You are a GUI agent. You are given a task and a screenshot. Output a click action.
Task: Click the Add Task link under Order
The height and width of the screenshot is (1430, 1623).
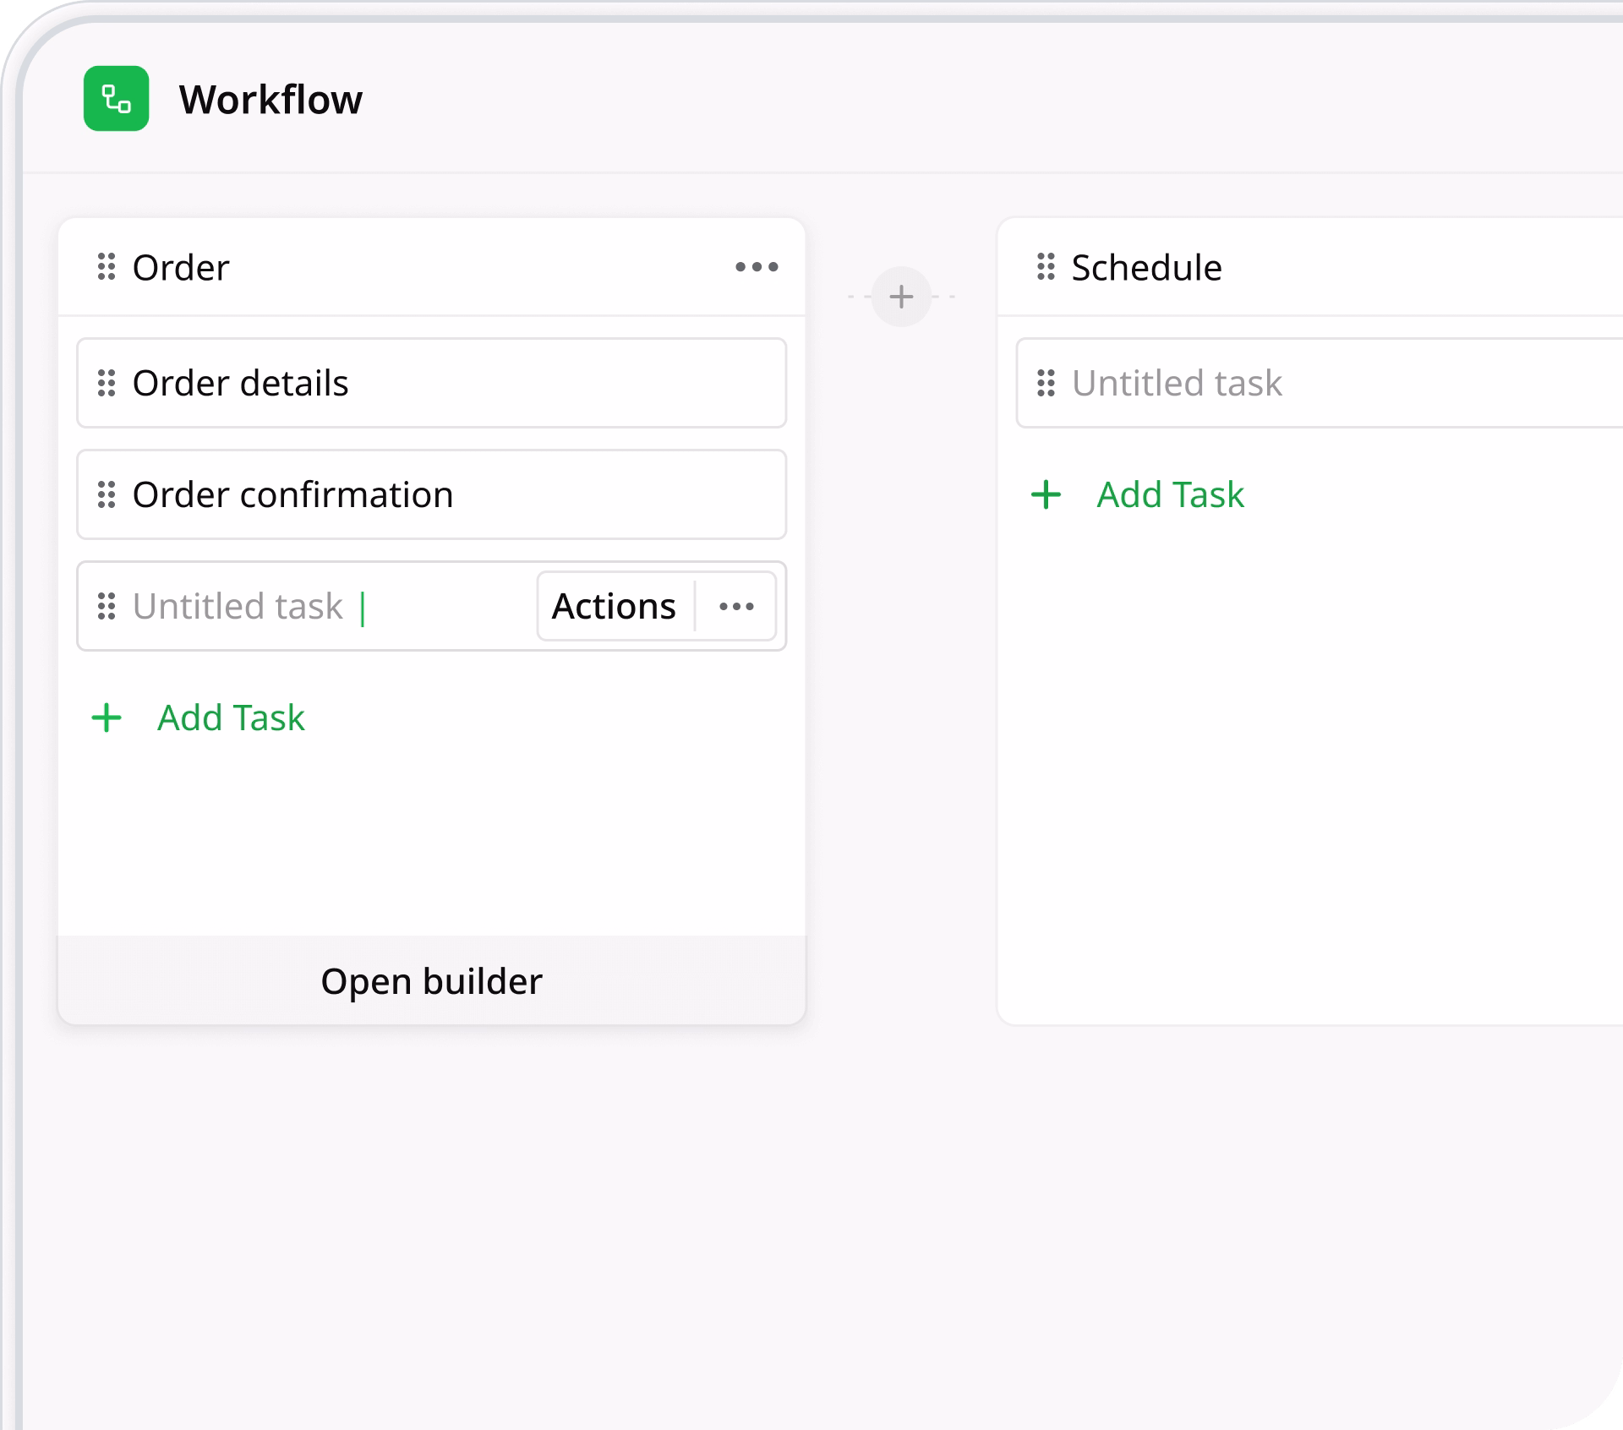[231, 718]
